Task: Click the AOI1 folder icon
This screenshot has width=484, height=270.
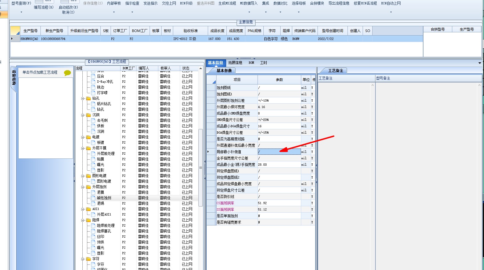Action: click(x=88, y=209)
